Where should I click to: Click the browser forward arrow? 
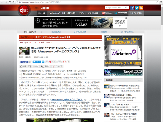6,2
